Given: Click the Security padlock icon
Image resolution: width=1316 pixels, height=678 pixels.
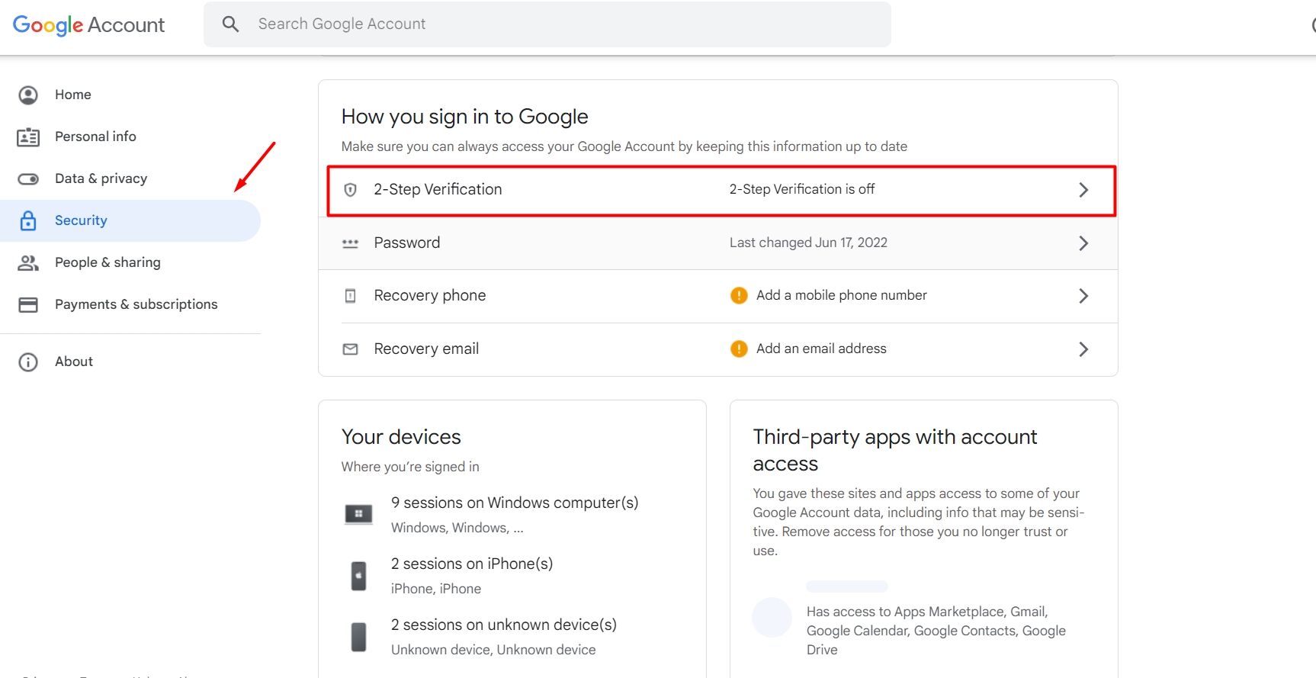Looking at the screenshot, I should tap(28, 220).
